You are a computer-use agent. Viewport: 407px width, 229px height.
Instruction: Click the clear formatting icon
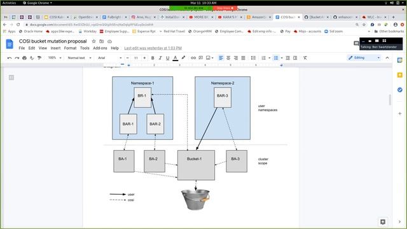(x=305, y=58)
